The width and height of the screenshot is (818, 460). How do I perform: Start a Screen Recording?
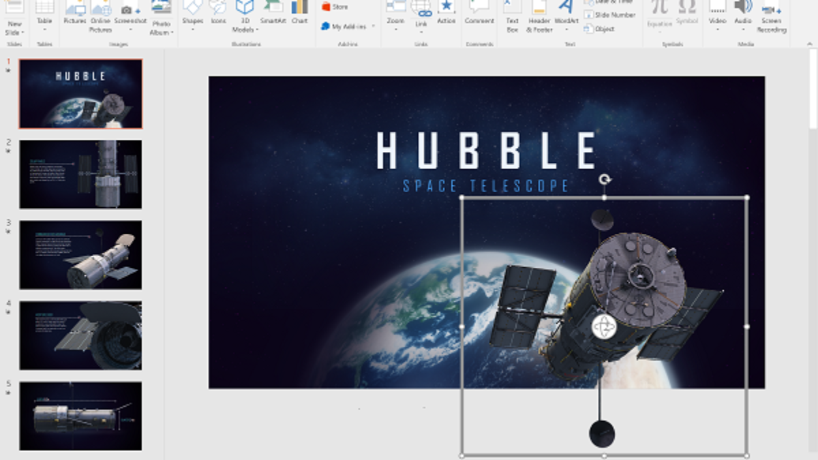pos(771,16)
